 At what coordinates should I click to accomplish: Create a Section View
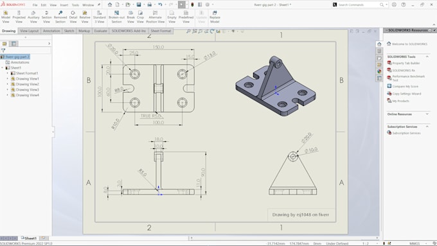(46, 17)
